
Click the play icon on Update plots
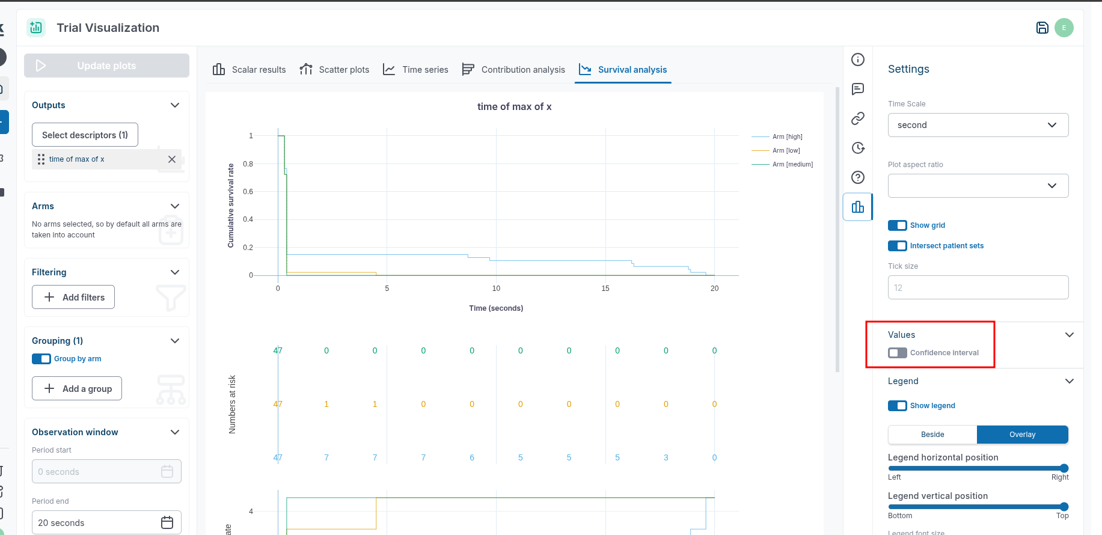coord(41,66)
